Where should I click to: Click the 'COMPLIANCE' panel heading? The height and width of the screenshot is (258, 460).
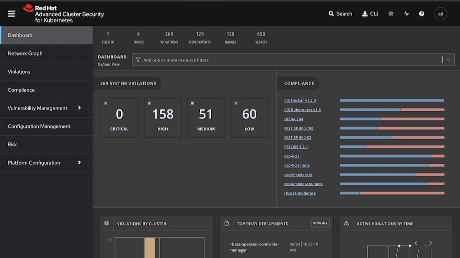(299, 83)
